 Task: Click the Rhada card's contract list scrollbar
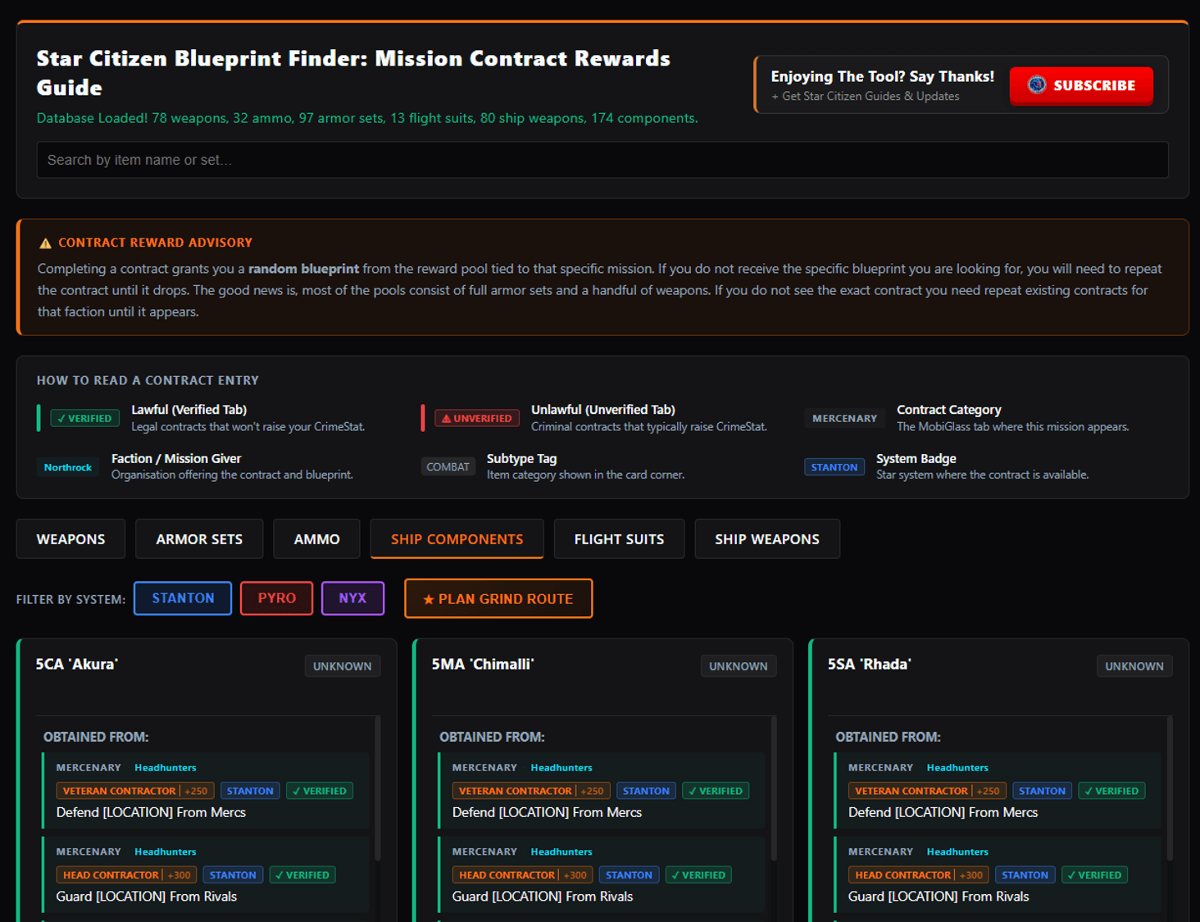point(1170,788)
